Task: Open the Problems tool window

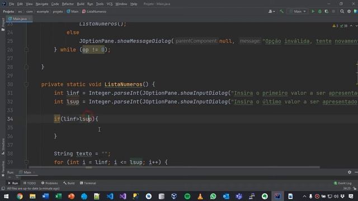Action: pyautogui.click(x=50, y=183)
